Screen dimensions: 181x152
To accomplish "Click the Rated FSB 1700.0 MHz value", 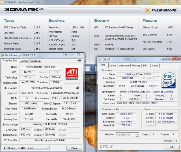I will pyautogui.click(x=126, y=125).
